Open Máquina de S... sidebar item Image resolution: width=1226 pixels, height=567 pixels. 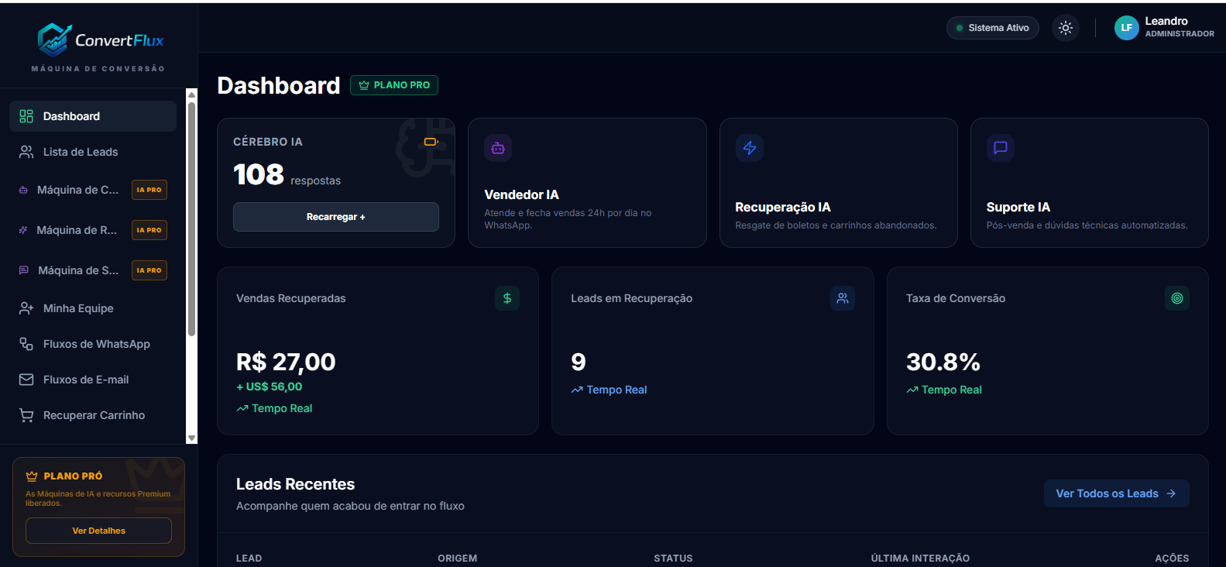[93, 270]
